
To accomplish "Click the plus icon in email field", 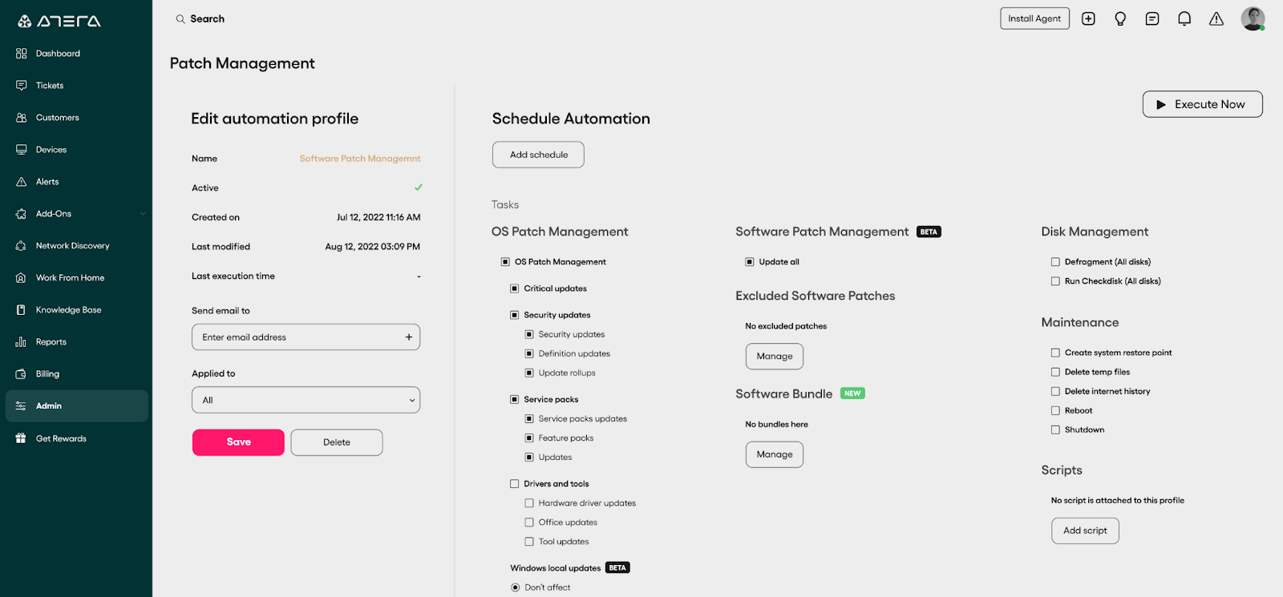I will (409, 337).
